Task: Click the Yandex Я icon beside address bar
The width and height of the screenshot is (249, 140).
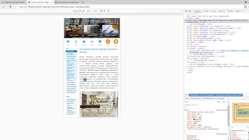Action: pyautogui.click(x=11, y=7)
